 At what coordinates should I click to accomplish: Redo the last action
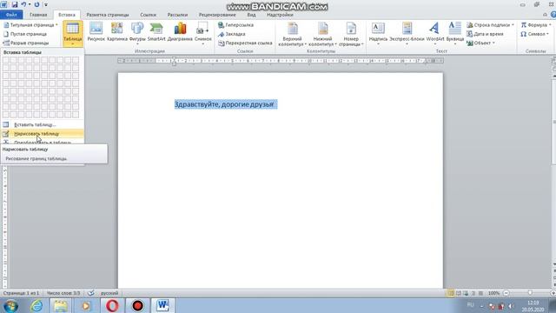coord(36,4)
